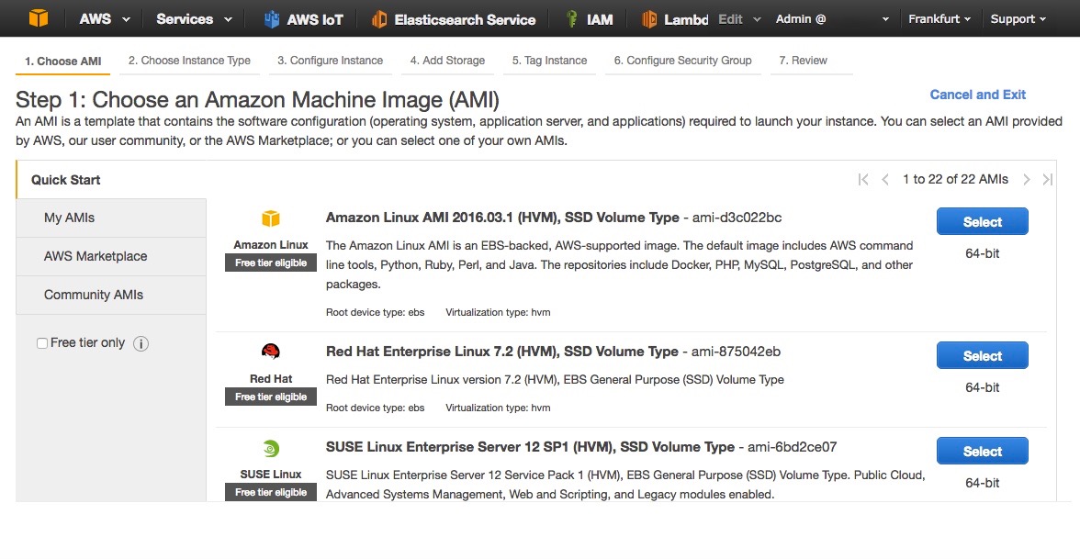Open the AWS IoT shortcut icon

tap(272, 19)
